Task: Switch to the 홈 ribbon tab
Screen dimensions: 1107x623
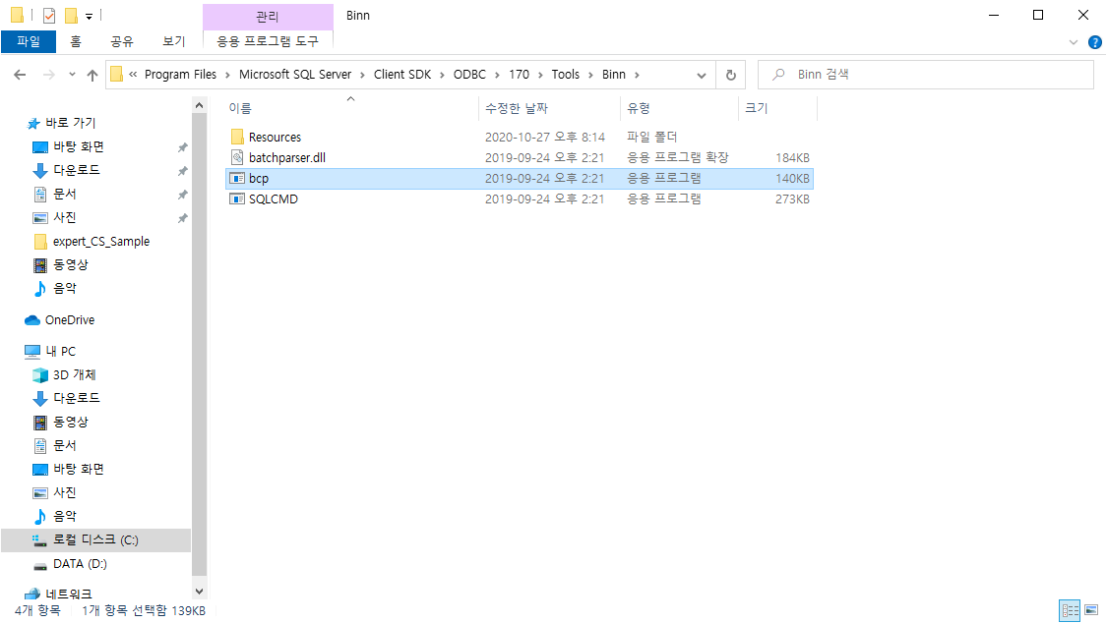Action: pyautogui.click(x=76, y=41)
